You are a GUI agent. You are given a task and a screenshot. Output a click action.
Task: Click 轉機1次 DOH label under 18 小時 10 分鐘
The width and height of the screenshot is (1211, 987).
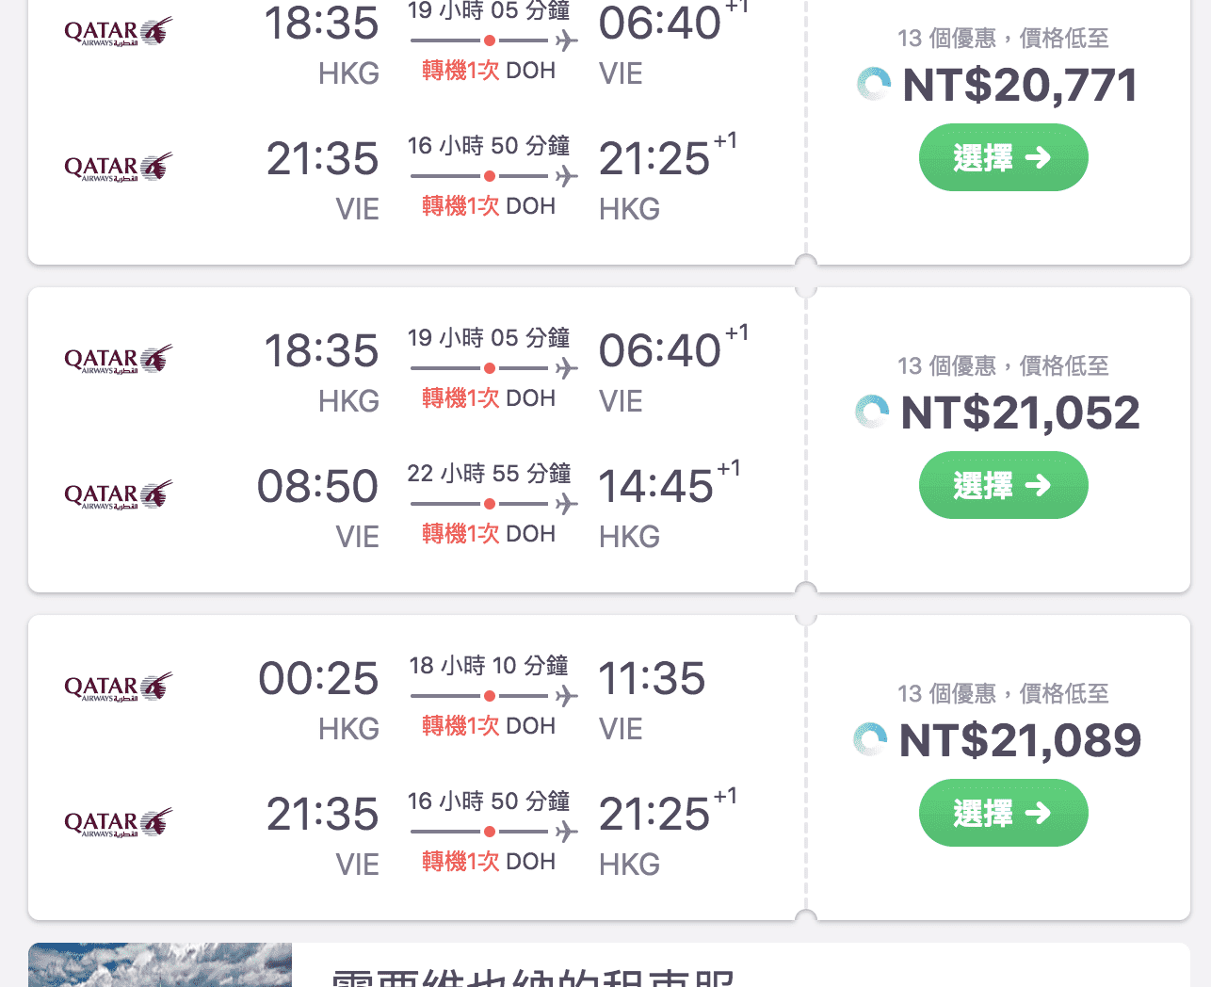pos(489,726)
